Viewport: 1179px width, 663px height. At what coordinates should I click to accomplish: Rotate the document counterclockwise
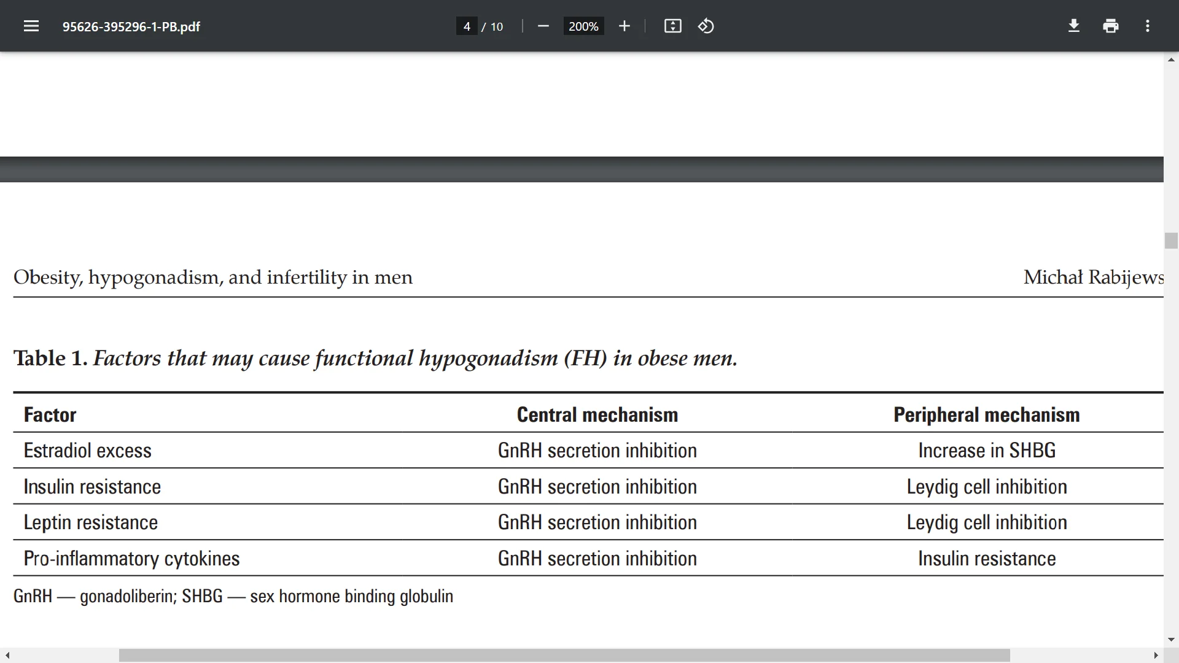(x=706, y=26)
